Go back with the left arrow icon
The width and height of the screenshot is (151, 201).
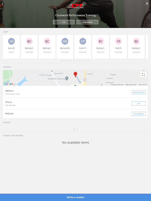[3, 4]
